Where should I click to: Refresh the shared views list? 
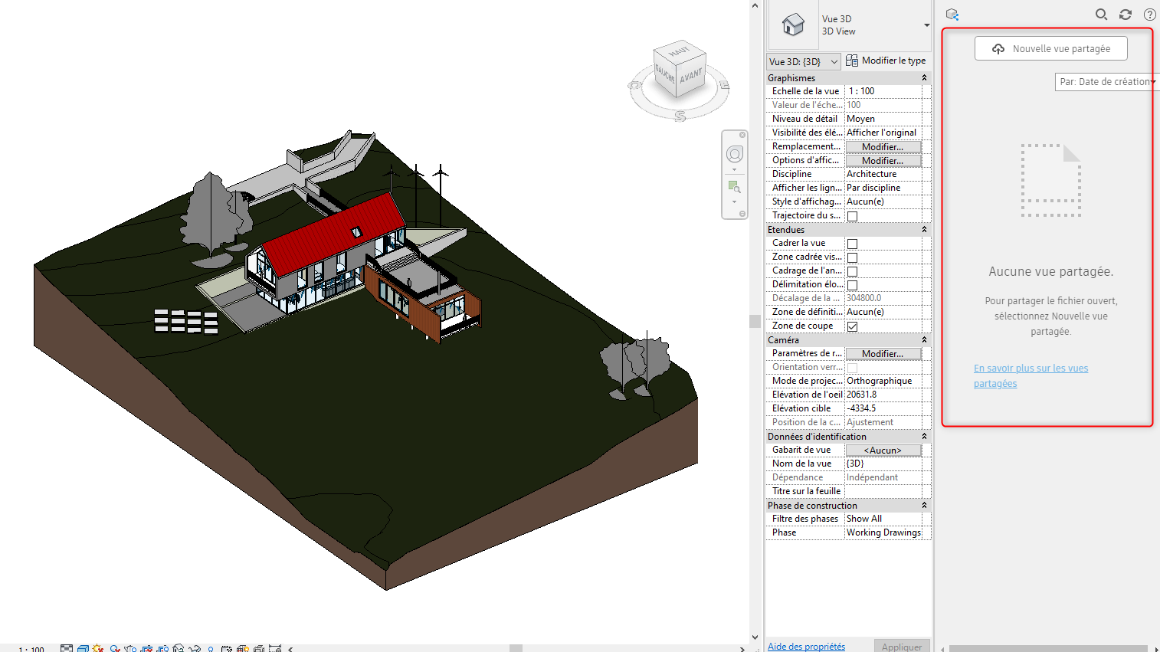1126,15
